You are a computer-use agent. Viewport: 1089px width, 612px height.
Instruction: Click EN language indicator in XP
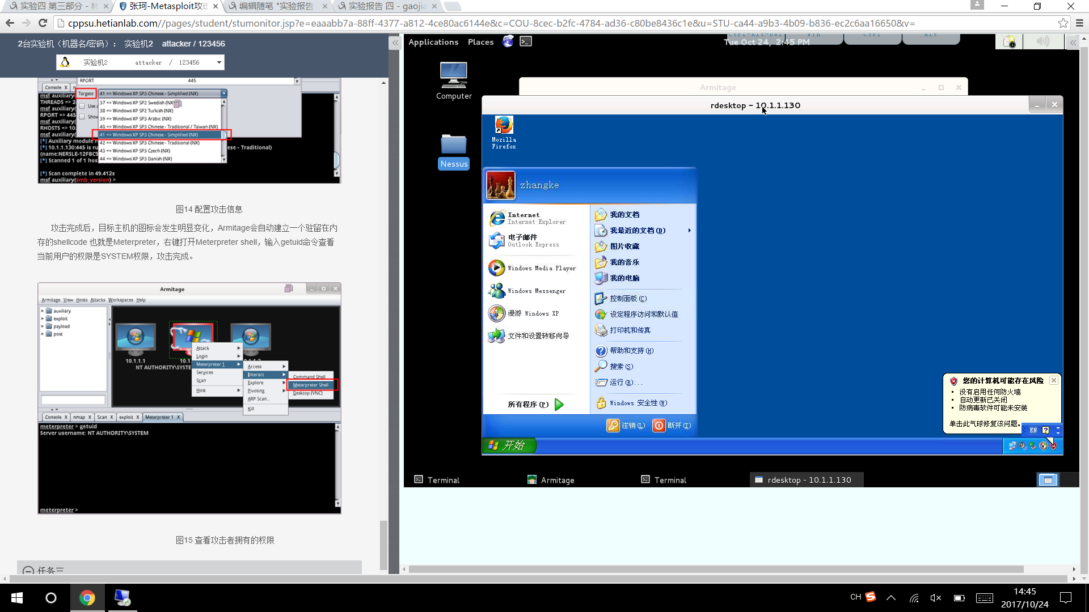[1033, 430]
